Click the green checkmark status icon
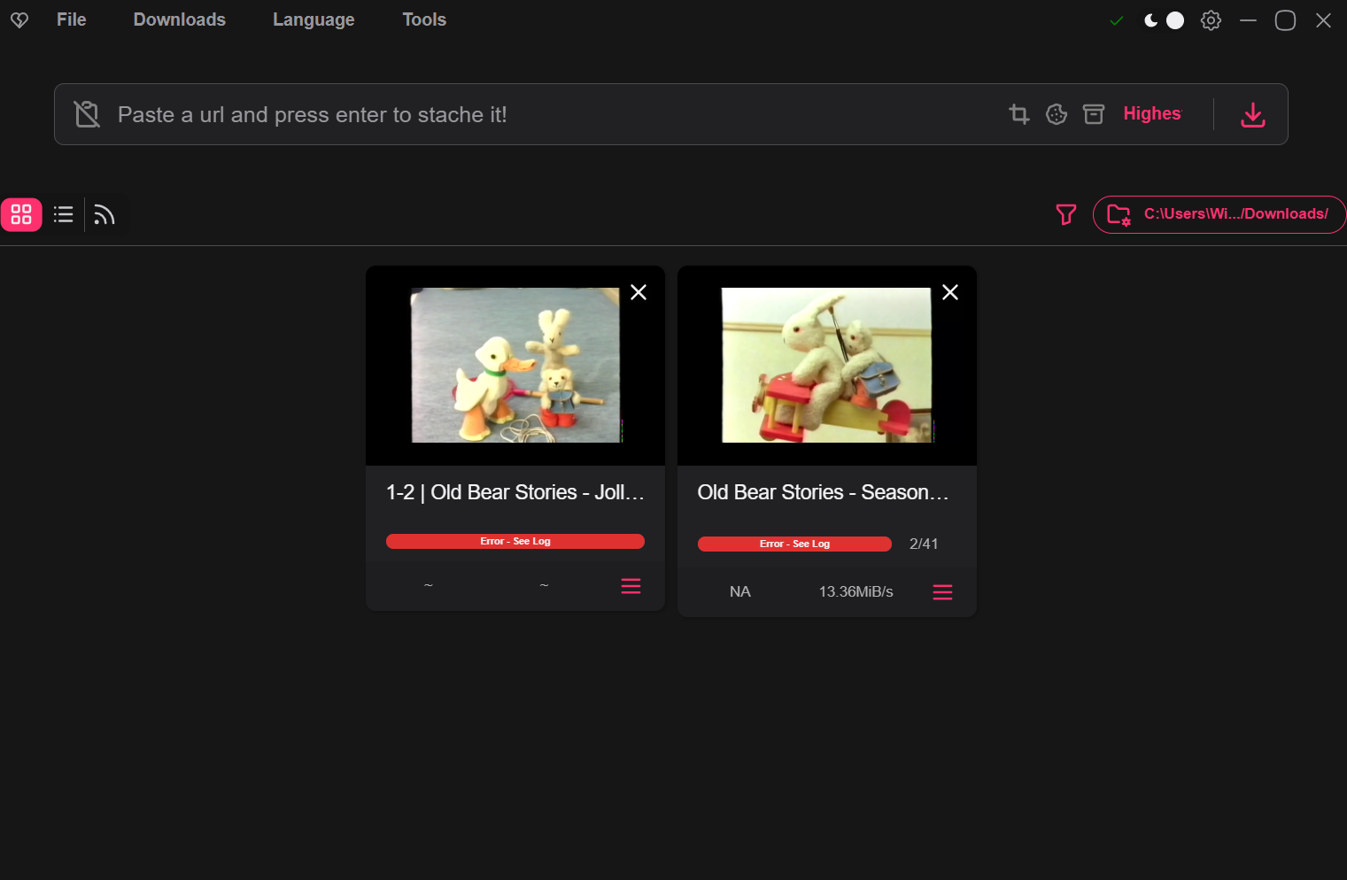The image size is (1347, 880). (x=1117, y=20)
